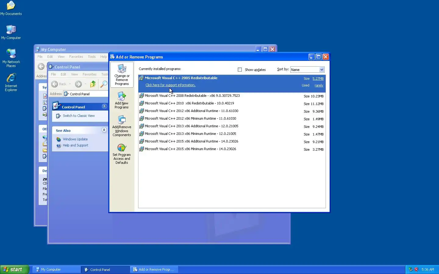Screen dimensions: 439x274
Task: Select Microsoft Visual C++ 2008 Redistributable row text
Action: point(192,96)
